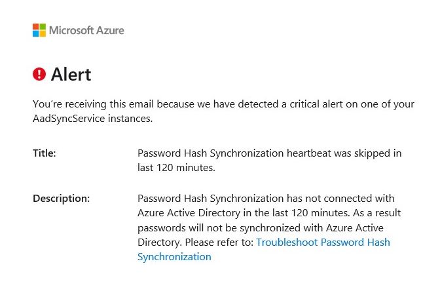Viewport: 440px width, 291px height.
Task: Click the blue square in Microsoft logo
Action: [x=36, y=33]
